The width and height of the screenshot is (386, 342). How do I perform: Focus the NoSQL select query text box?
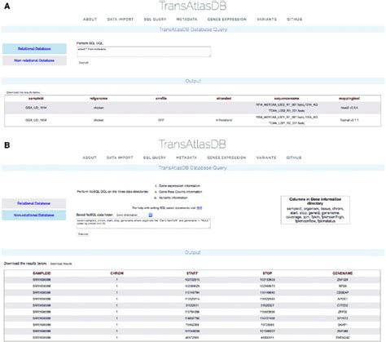[143, 224]
